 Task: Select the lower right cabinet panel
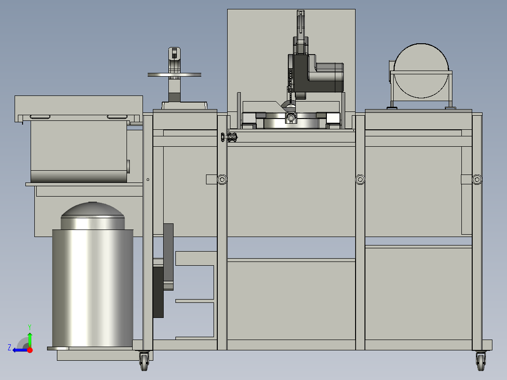[419, 293]
